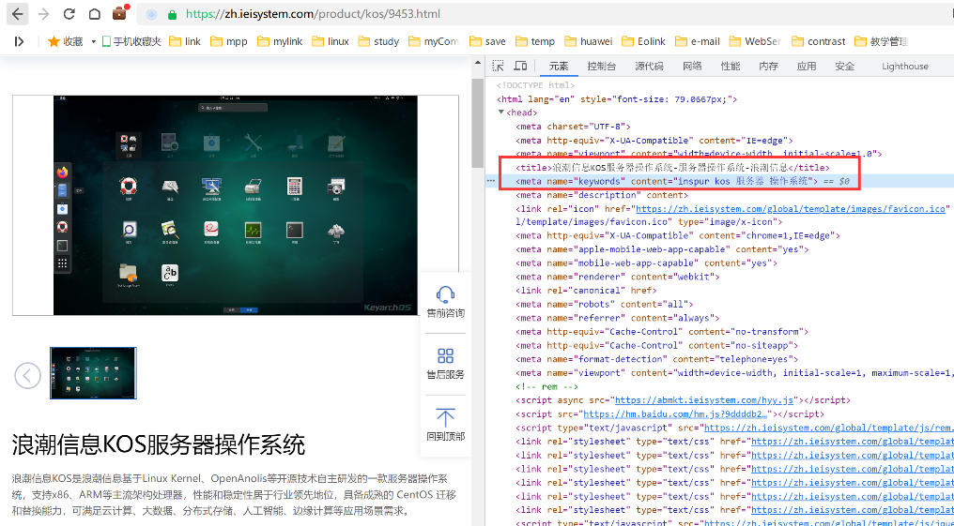Open the 网络 network tab

point(692,67)
